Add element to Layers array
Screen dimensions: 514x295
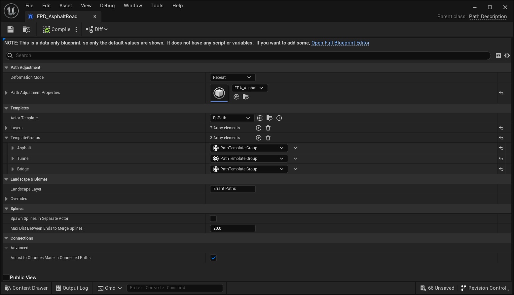259,128
